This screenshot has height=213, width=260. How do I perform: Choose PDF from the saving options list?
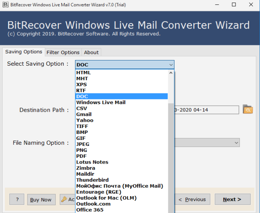point(82,156)
